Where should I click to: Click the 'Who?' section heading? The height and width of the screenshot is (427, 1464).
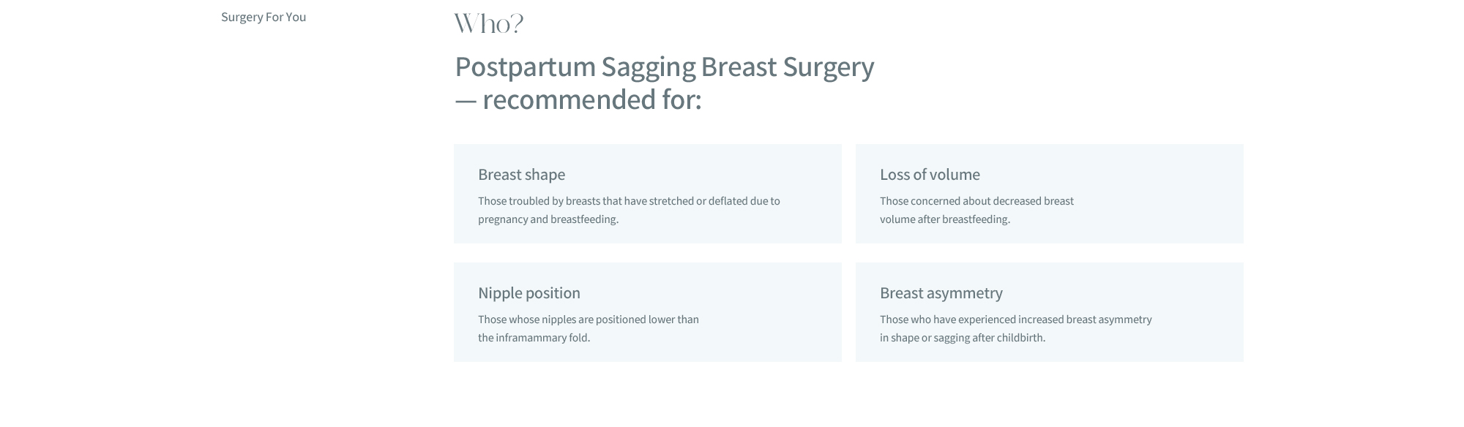pos(489,24)
